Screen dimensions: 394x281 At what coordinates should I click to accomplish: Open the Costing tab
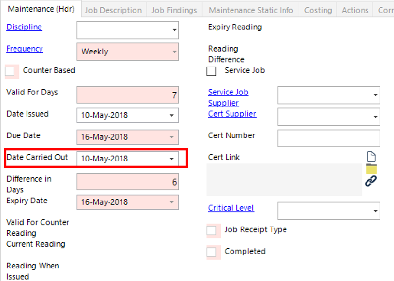[x=318, y=10]
